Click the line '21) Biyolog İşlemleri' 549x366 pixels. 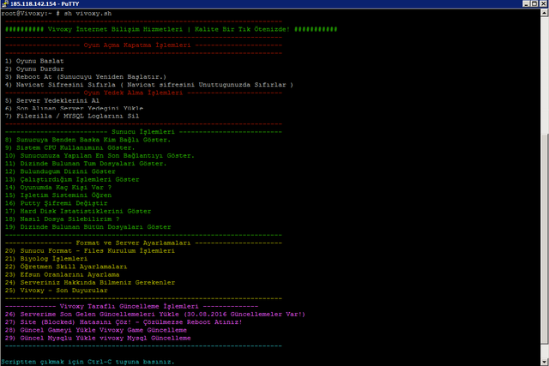click(x=46, y=259)
